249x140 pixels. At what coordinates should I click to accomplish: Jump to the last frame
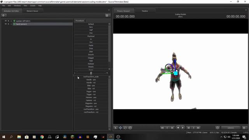(198, 128)
